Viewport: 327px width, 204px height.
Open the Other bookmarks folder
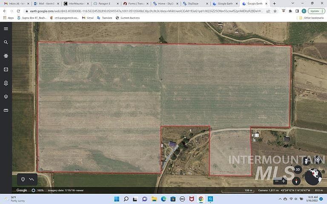[312, 18]
